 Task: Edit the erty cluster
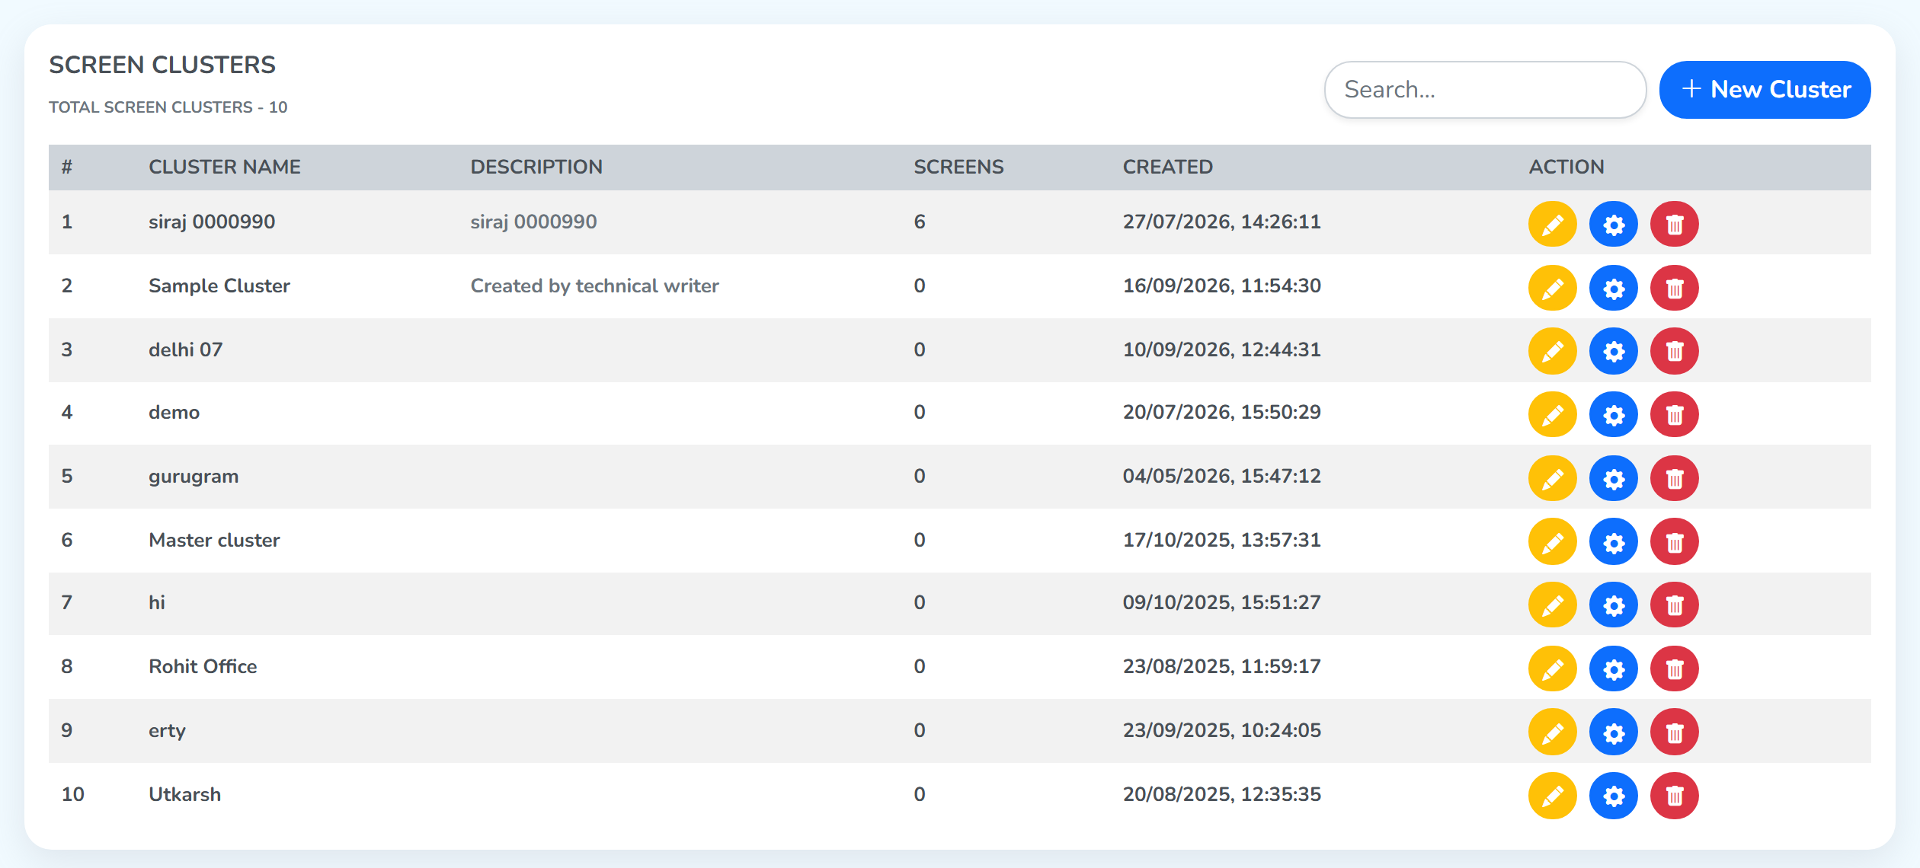[1552, 732]
